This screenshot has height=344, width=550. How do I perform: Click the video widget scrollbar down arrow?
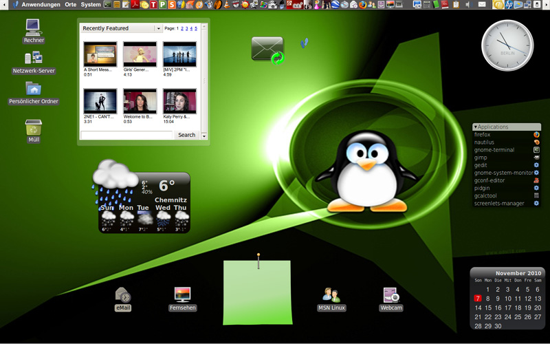pos(203,136)
